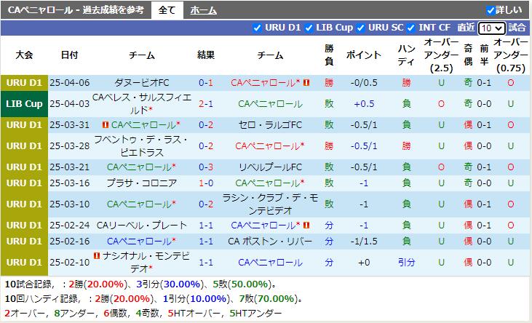The image size is (532, 323).
Task: Click the 奇偶 column header
Action: click(468, 55)
